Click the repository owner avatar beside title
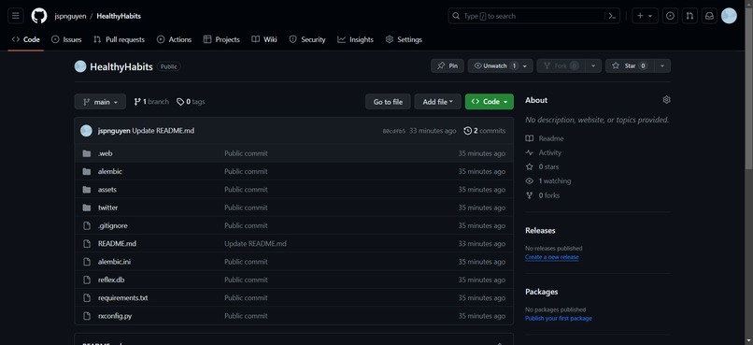753x345 pixels. click(80, 66)
